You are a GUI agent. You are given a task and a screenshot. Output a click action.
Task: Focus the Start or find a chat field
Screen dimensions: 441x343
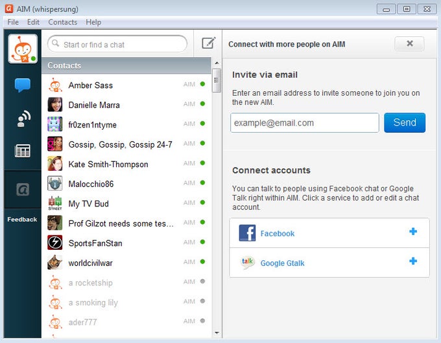(117, 44)
